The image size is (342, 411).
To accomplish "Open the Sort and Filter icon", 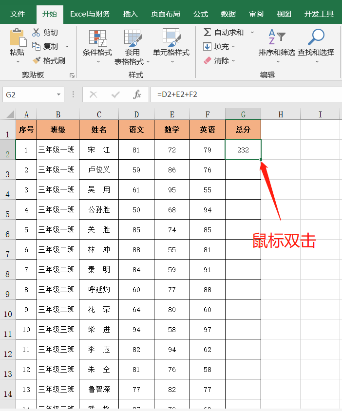I will (x=277, y=37).
